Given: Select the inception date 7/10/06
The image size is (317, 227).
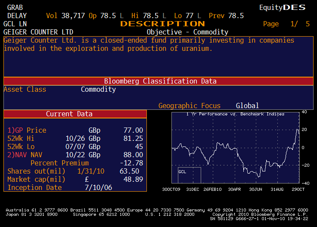Looking at the screenshot, I should (98, 187).
